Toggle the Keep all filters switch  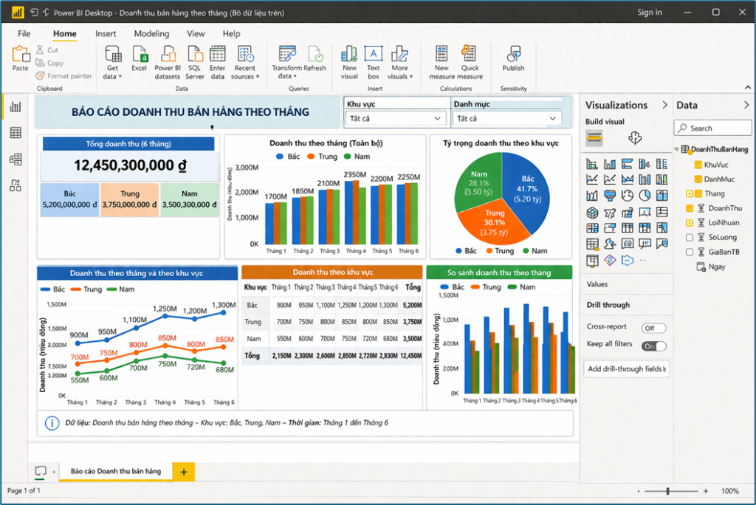tap(654, 346)
